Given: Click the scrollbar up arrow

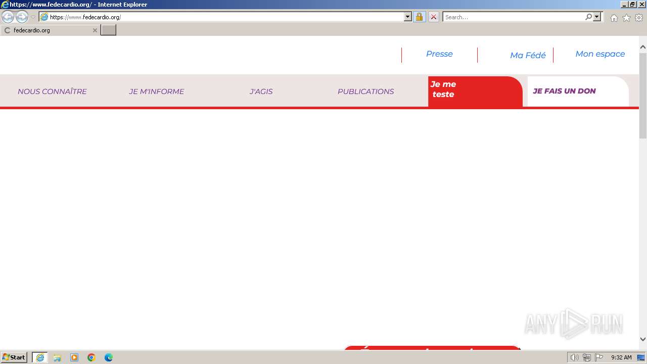Looking at the screenshot, I should pos(643,47).
